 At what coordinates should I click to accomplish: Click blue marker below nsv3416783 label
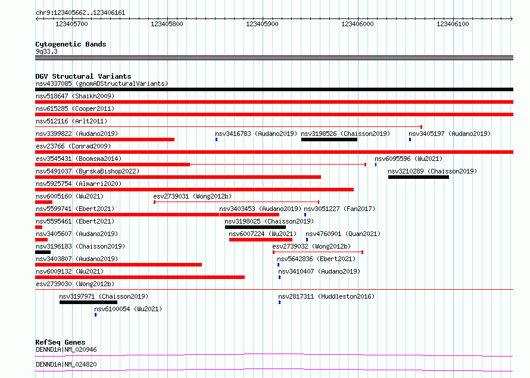(216, 140)
